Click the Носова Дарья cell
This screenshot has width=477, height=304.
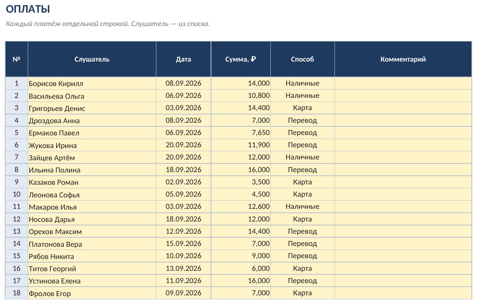pos(92,219)
